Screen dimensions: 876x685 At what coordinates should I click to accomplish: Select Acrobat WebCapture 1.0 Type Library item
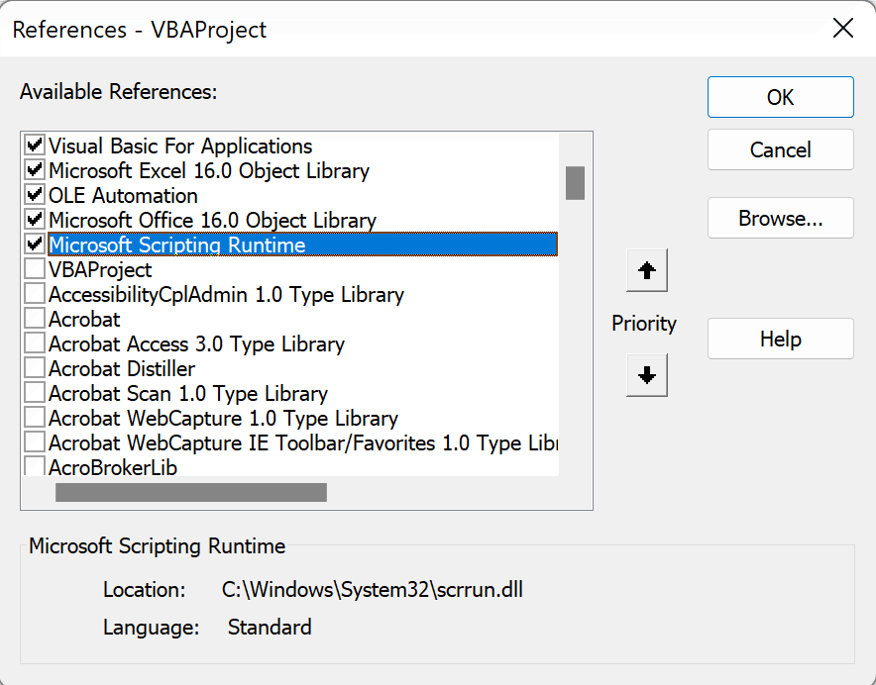tap(224, 418)
